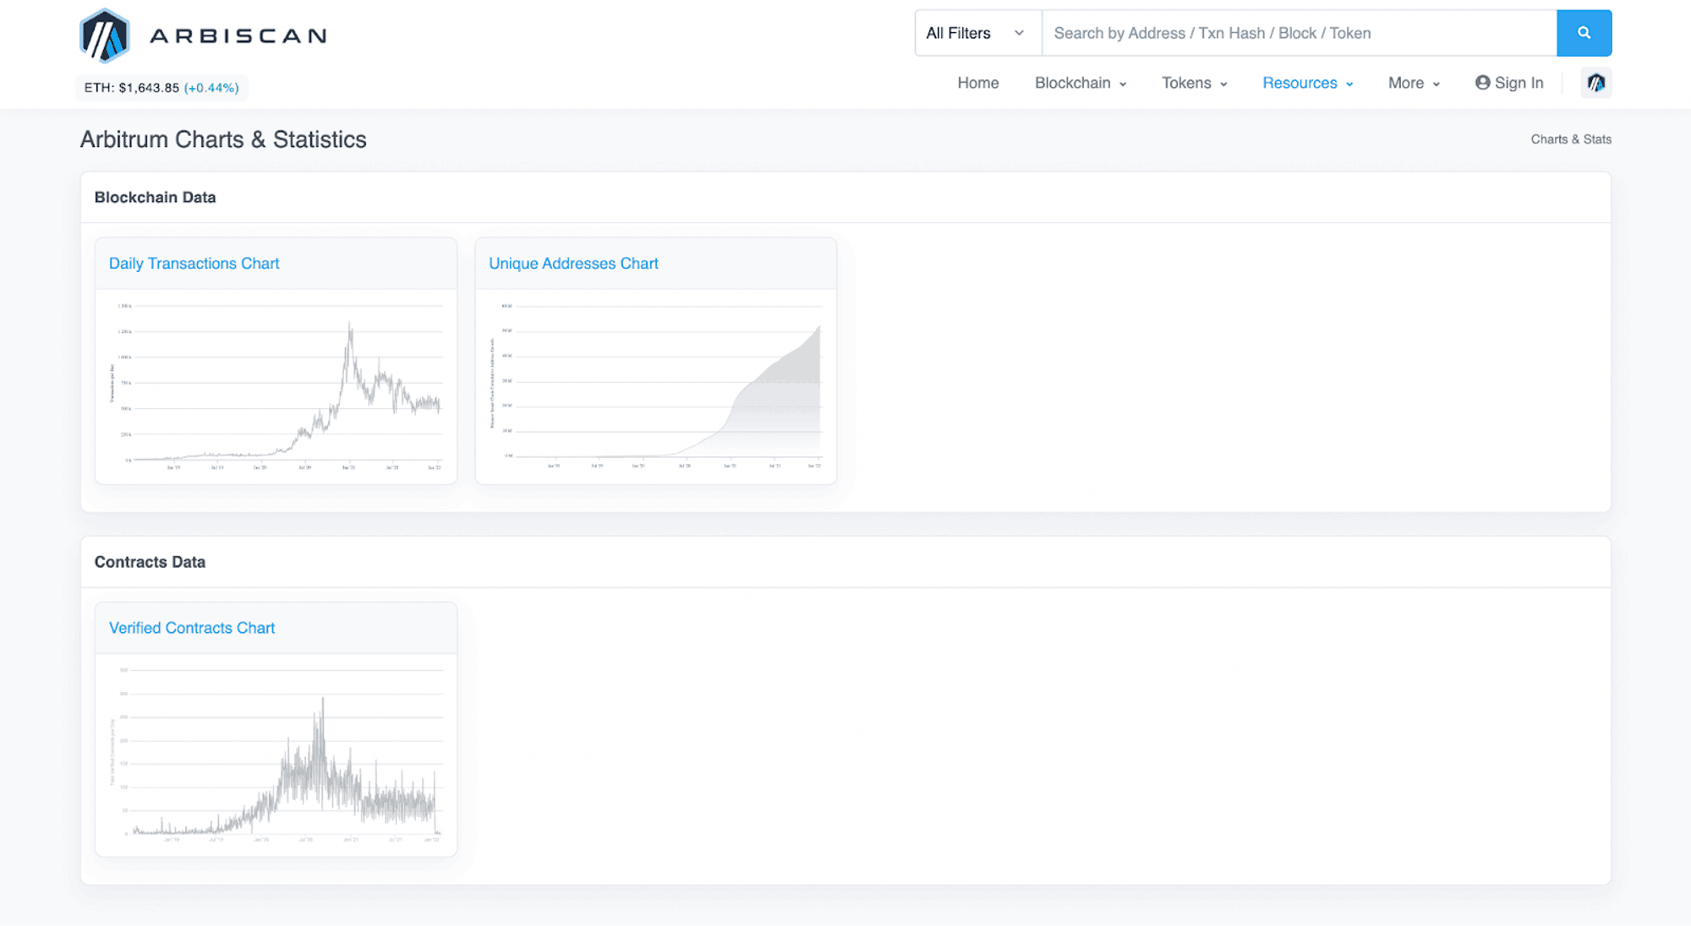Open the Resources menu
1691x926 pixels.
tap(1307, 83)
